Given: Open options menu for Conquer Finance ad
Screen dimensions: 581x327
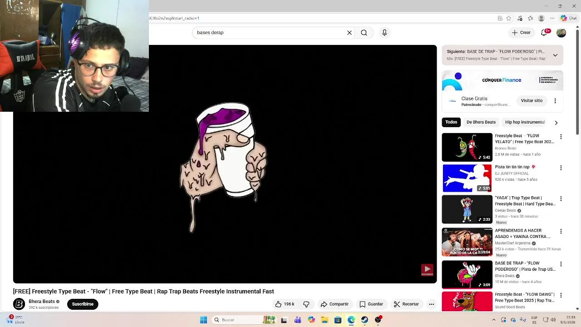Looking at the screenshot, I should point(555,101).
